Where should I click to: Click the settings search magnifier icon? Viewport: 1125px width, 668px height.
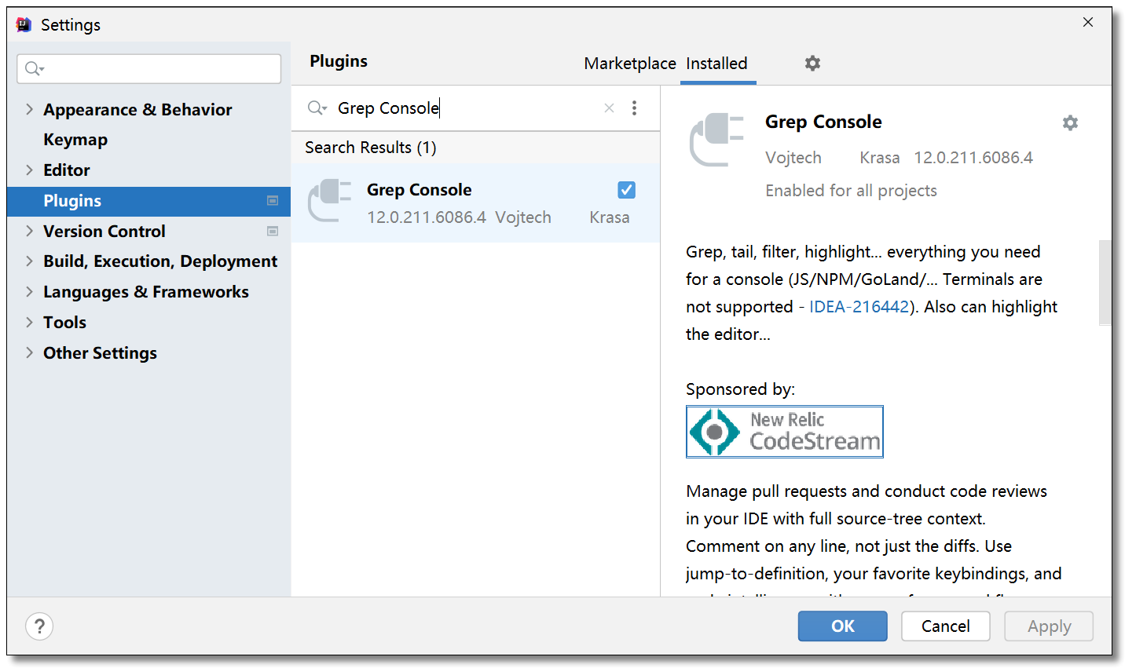click(34, 69)
